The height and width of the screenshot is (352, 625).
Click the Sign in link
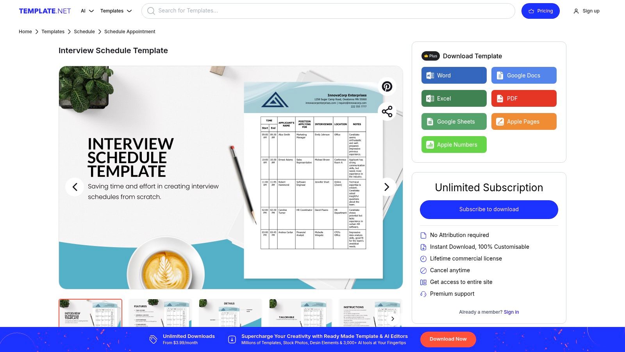[x=511, y=312]
